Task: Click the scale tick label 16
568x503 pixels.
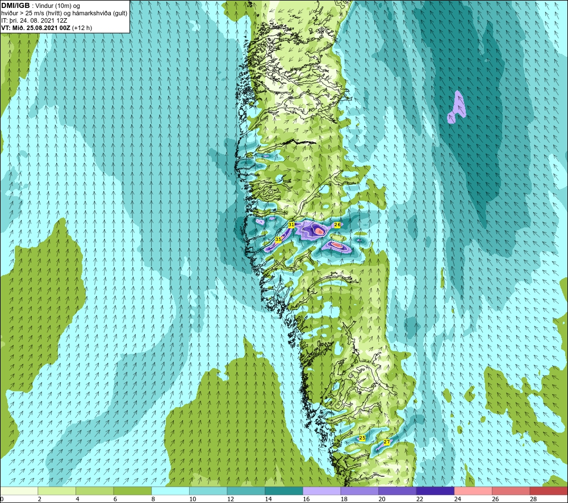Action: (306, 500)
